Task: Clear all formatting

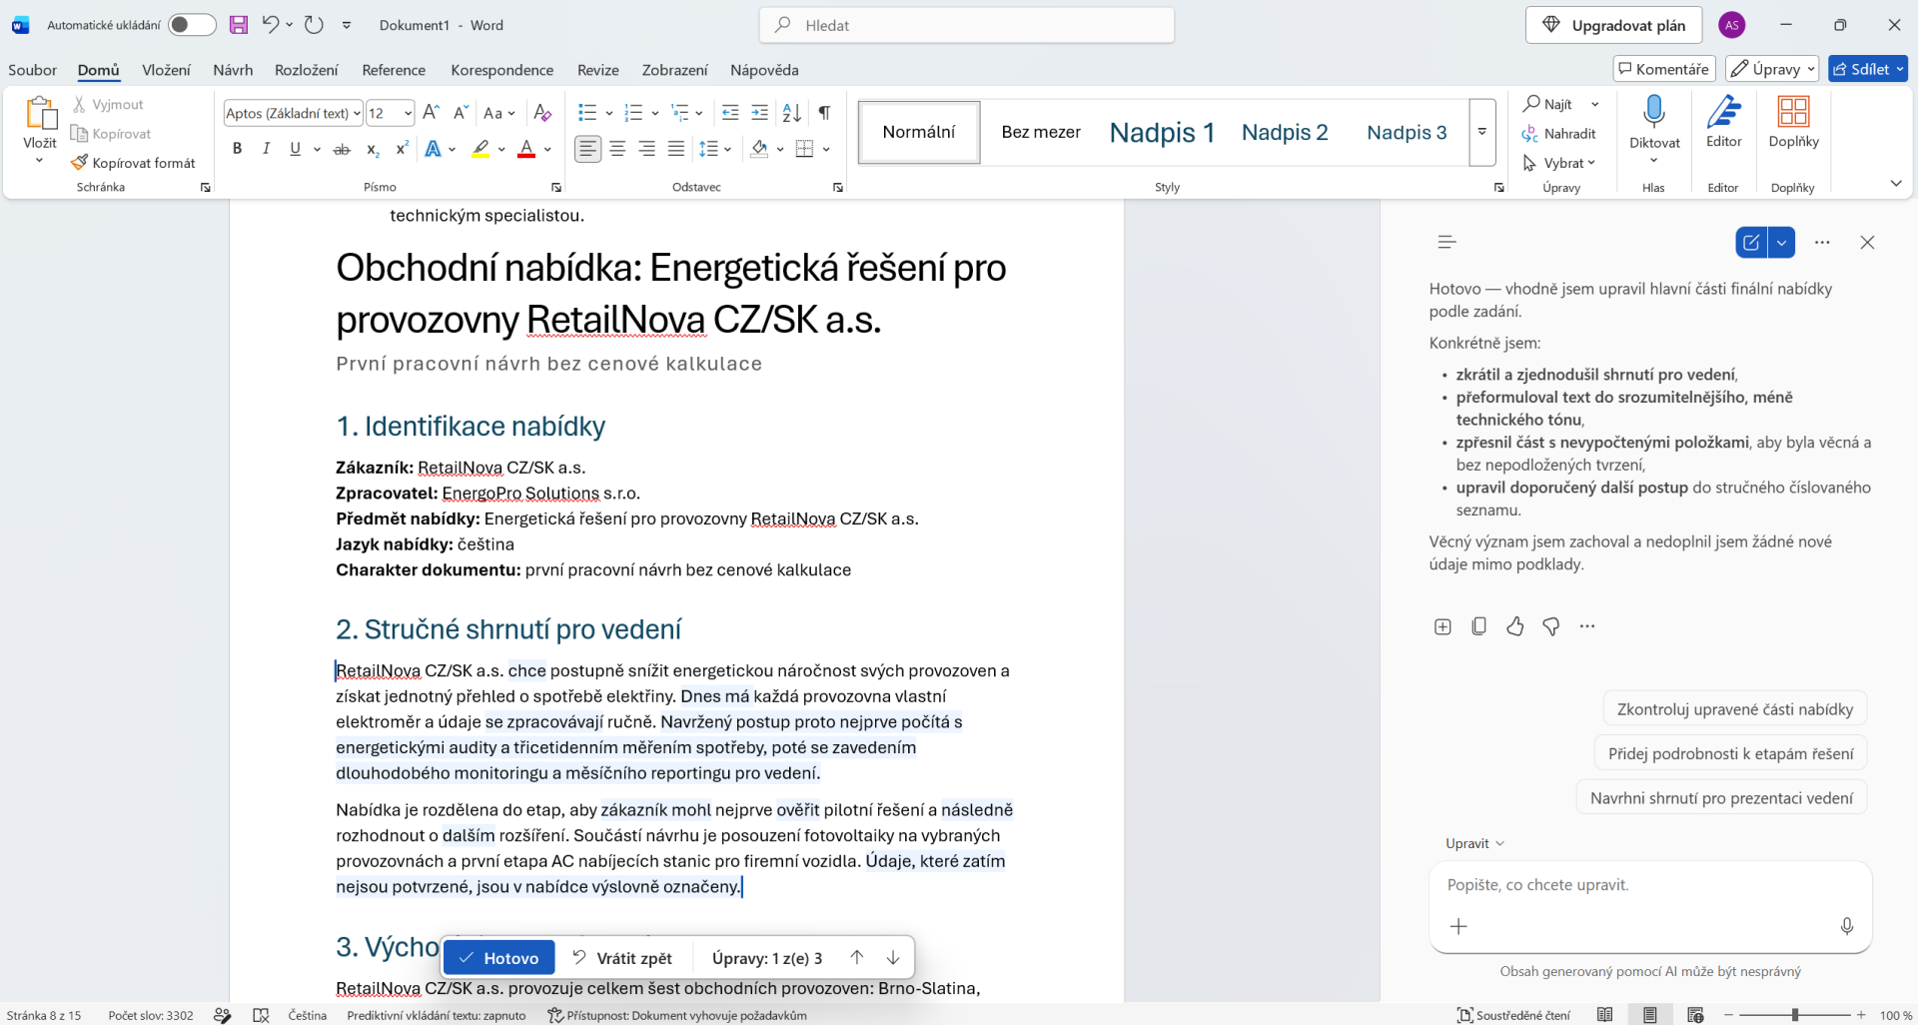Action: [542, 112]
